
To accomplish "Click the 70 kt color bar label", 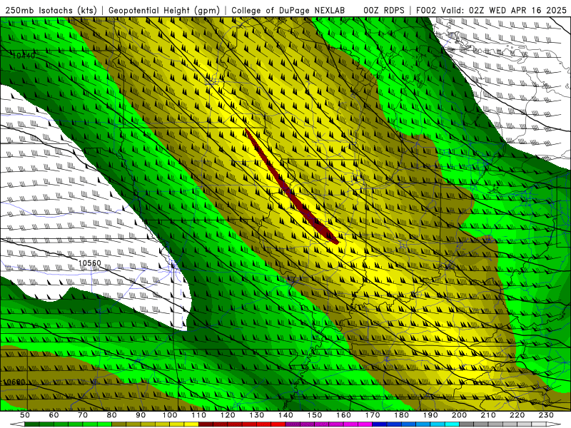I will pyautogui.click(x=83, y=415).
